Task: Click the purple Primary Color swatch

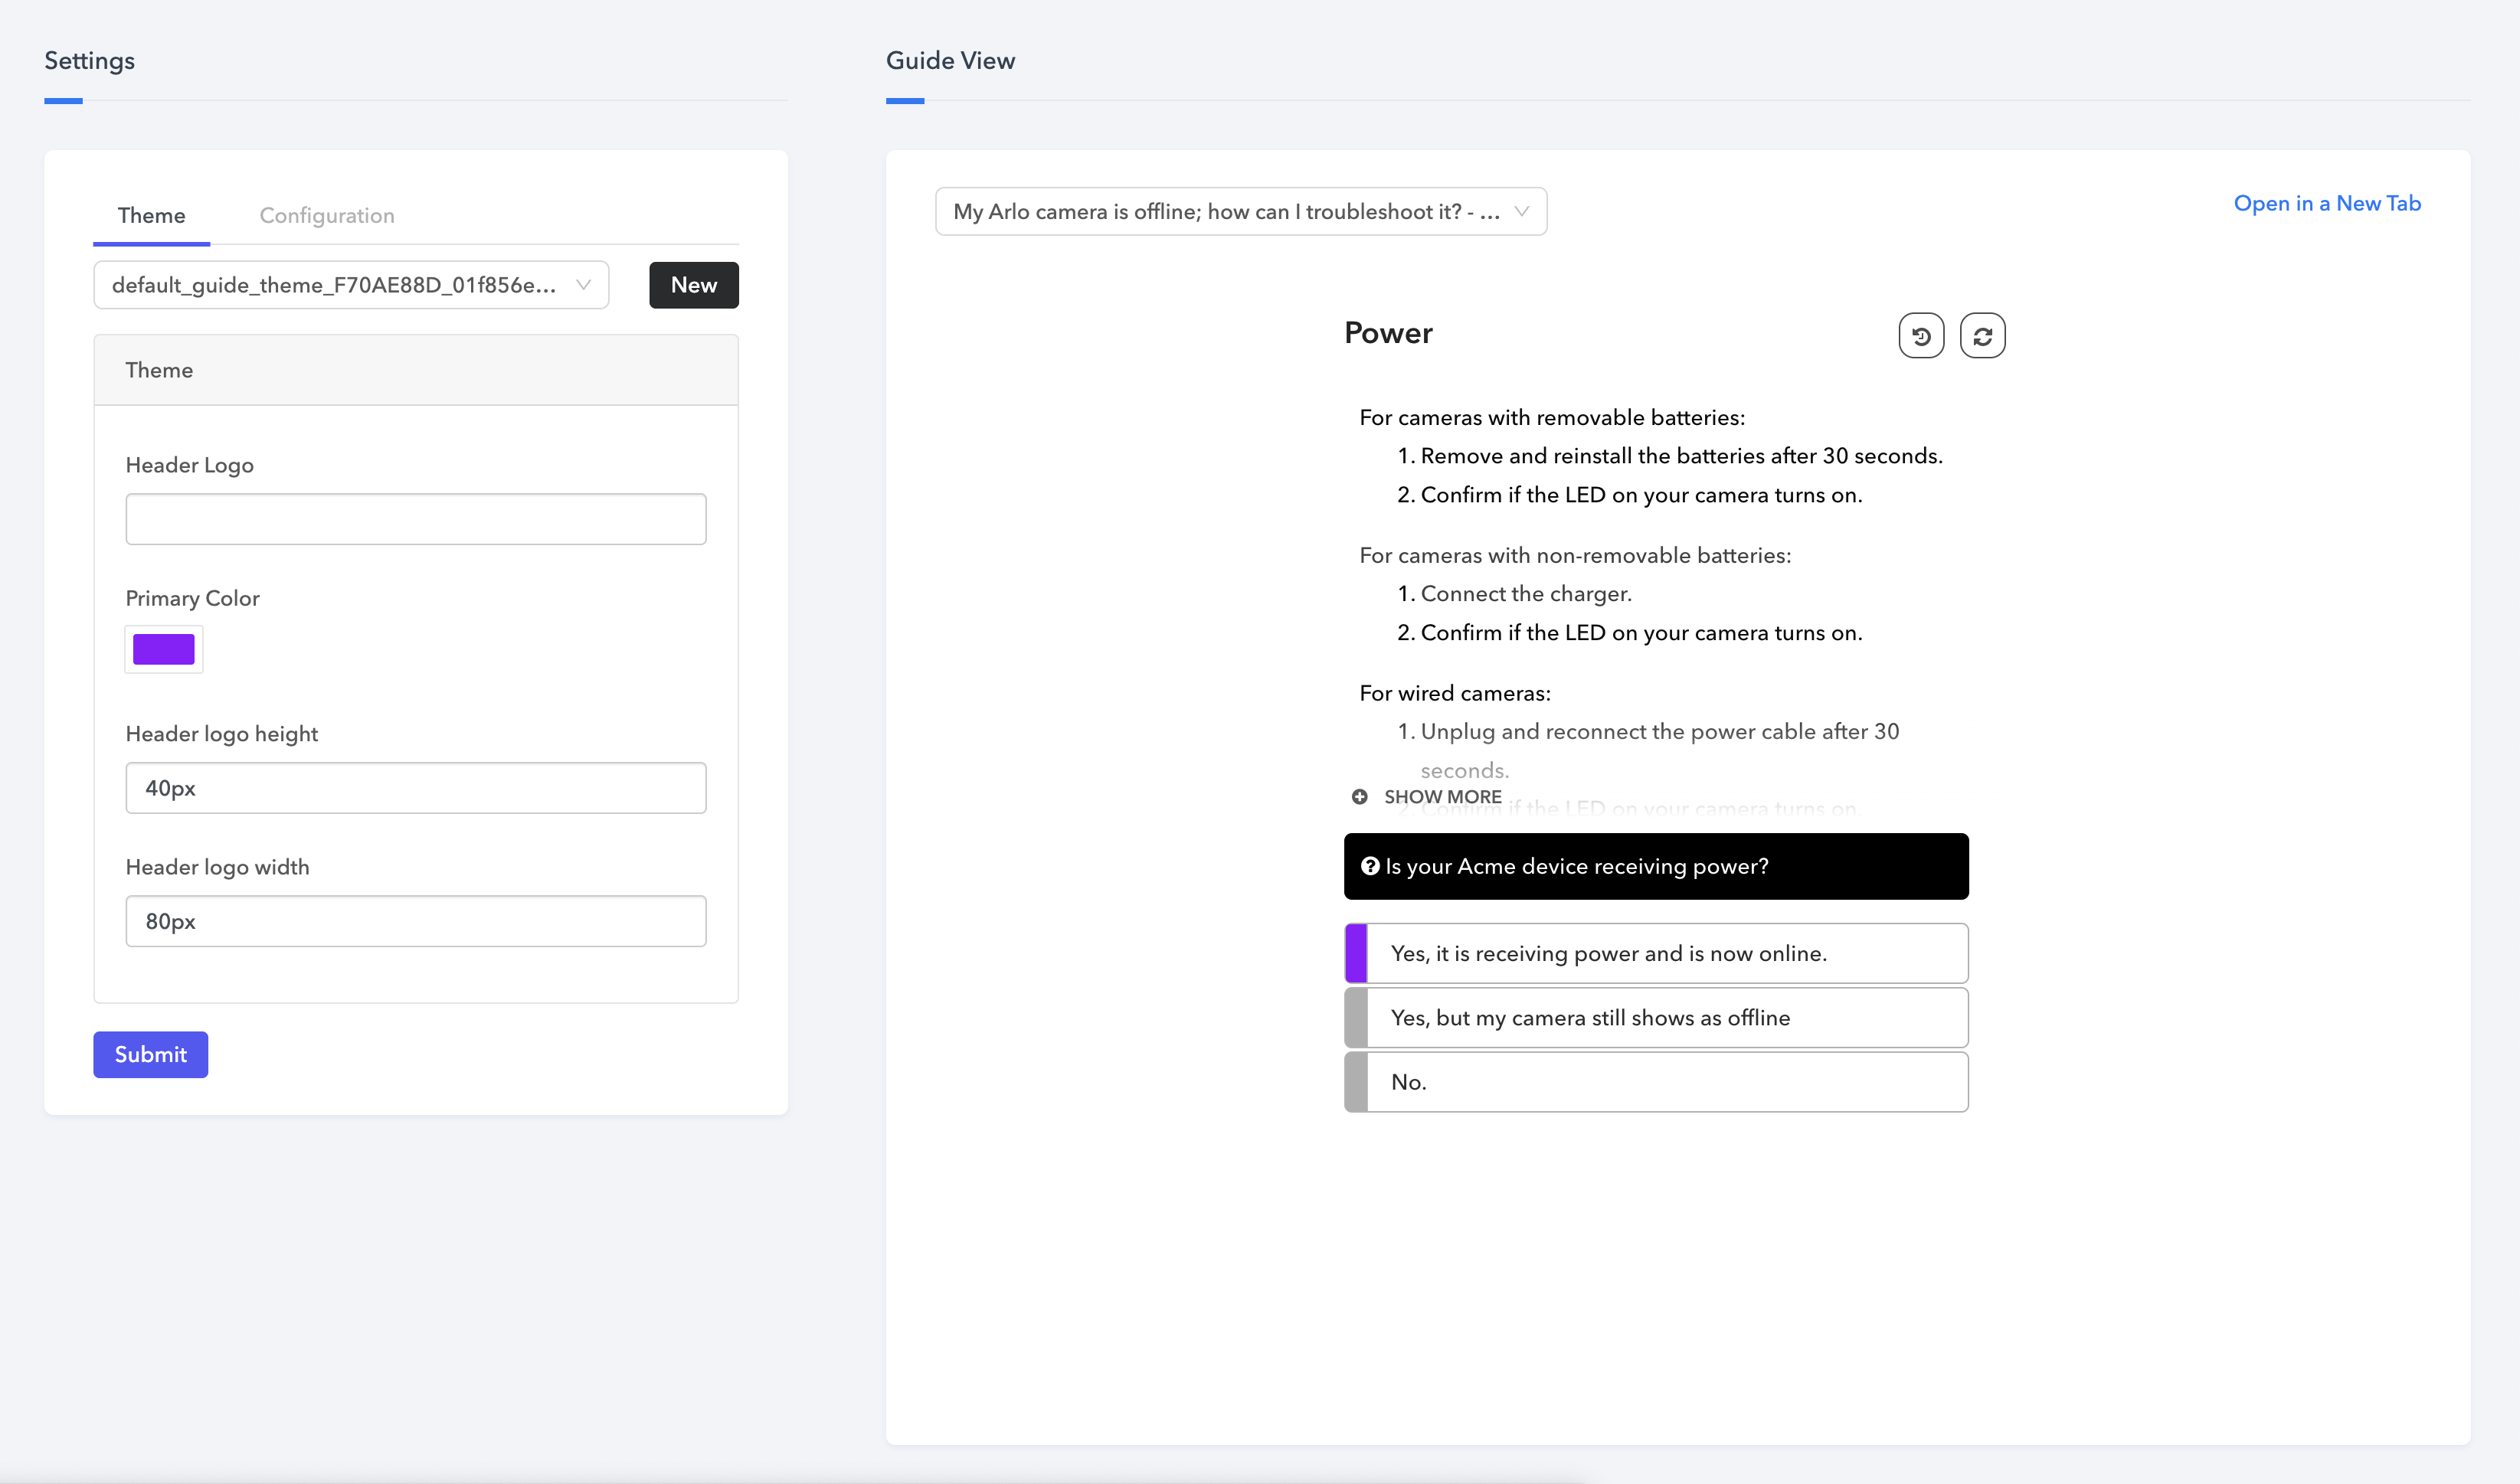Action: point(163,649)
